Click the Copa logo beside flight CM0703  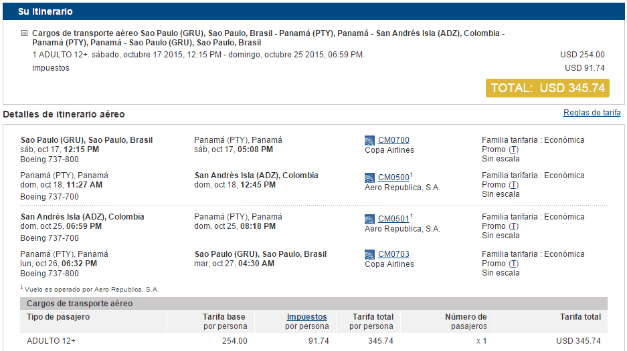[x=369, y=254]
